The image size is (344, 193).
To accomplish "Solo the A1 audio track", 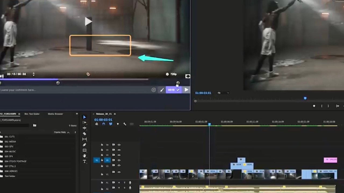I will coord(124,183).
